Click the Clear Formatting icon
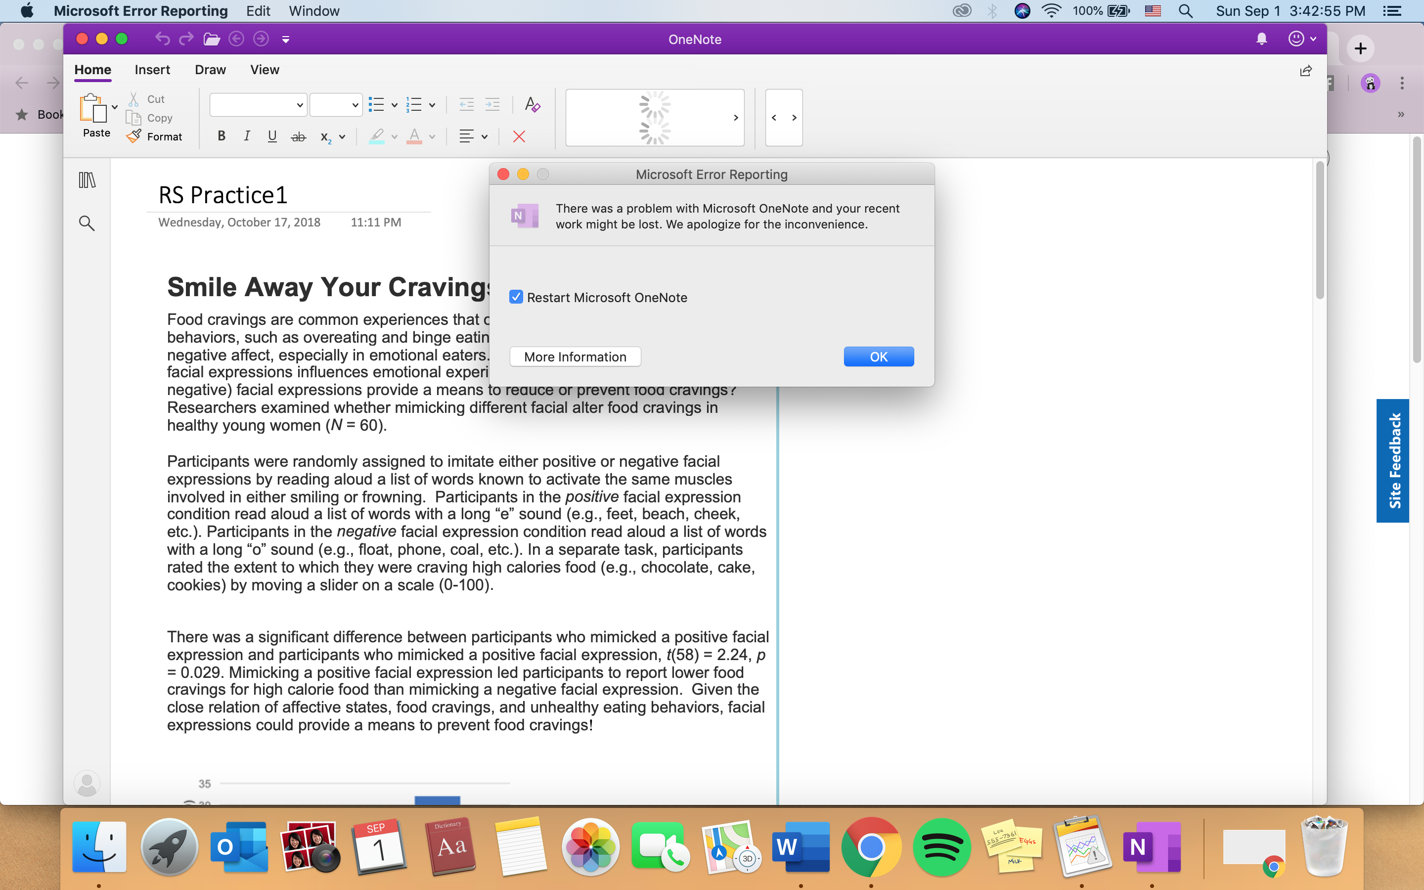Screen dimensions: 1424x890 tap(532, 105)
